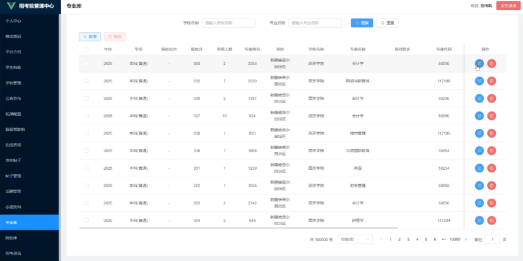
Task: Open 帖子管理 in the sidebar
Action: 30,176
